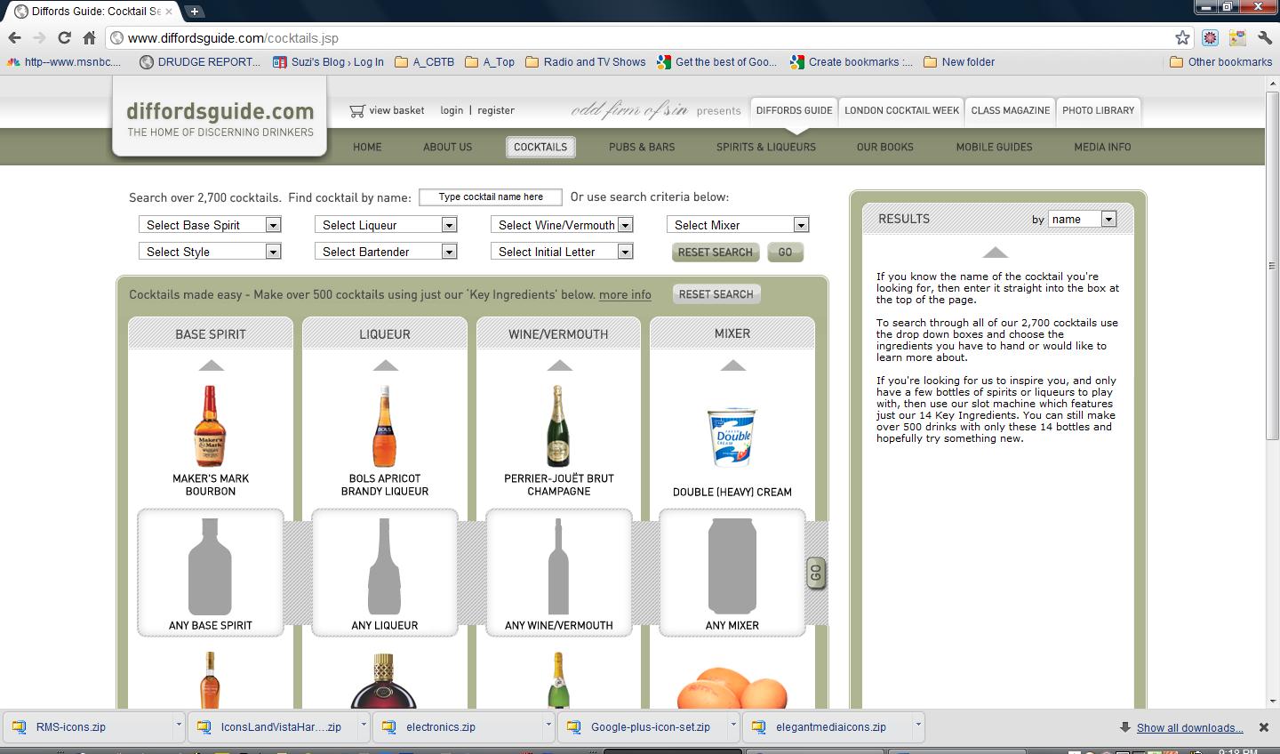The image size is (1280, 754).
Task: Reload the page using the refresh icon
Action: point(64,37)
